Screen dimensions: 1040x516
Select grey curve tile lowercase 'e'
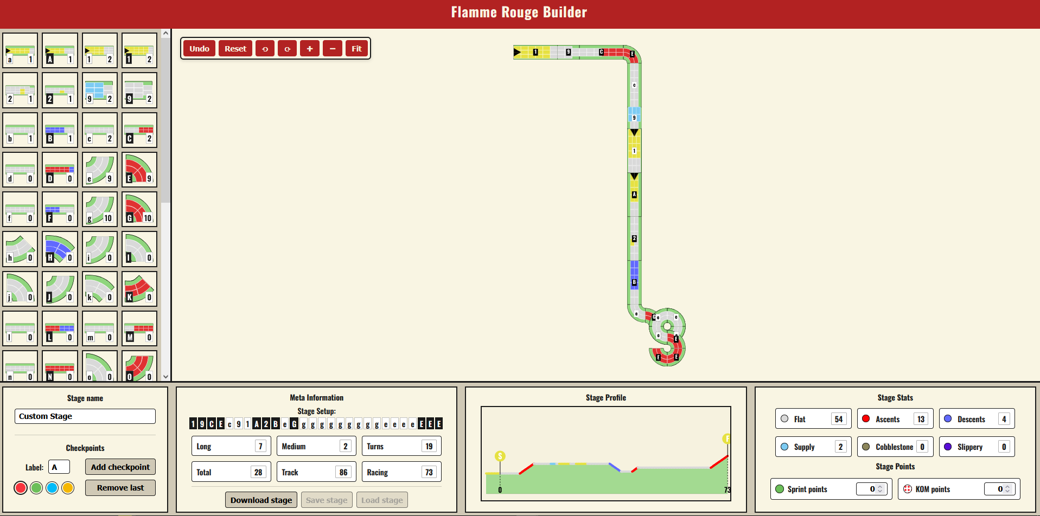pyautogui.click(x=99, y=170)
